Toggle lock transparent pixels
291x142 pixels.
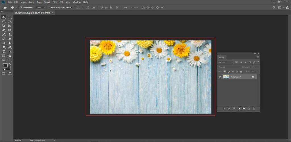(x=225, y=72)
